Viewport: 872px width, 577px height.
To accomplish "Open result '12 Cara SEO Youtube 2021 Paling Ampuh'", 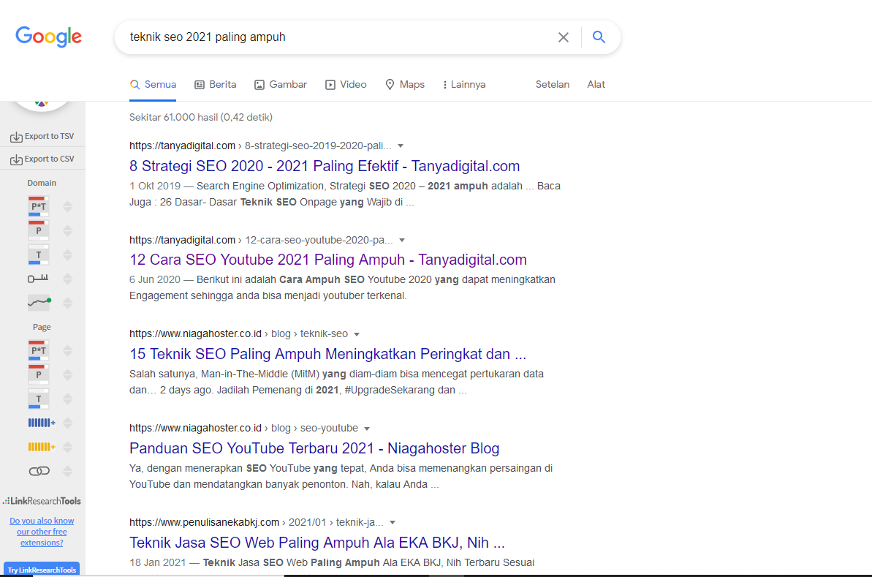I will [328, 260].
